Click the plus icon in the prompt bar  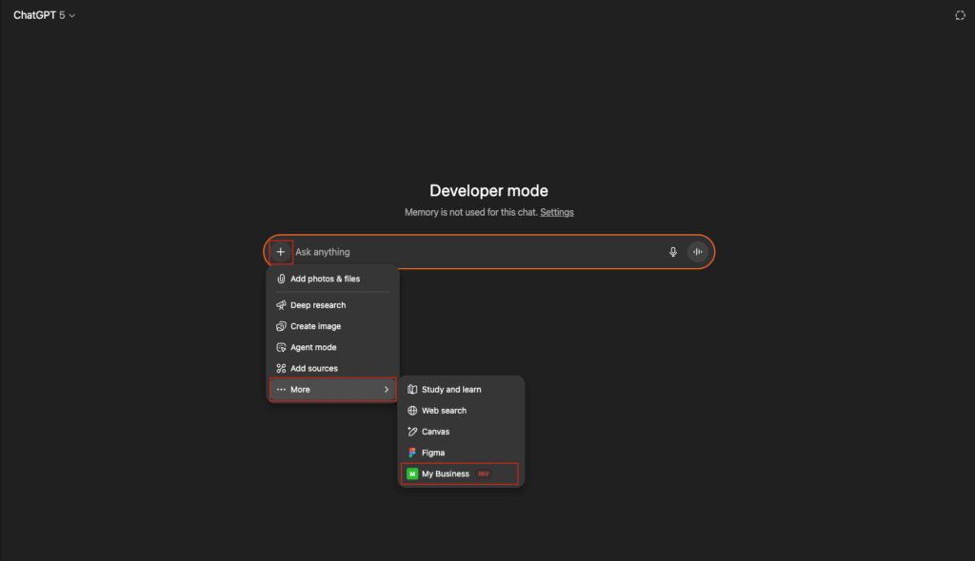point(281,252)
